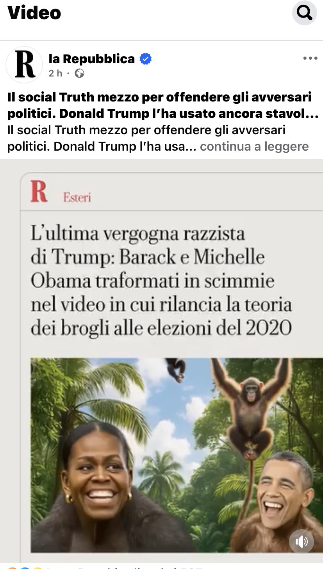Expand post text via 'continua a leggere'
Image resolution: width=323 pixels, height=569 pixels.
click(x=254, y=147)
